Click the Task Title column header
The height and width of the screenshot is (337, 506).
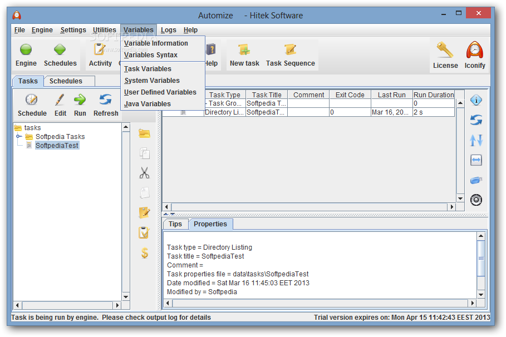pos(267,95)
